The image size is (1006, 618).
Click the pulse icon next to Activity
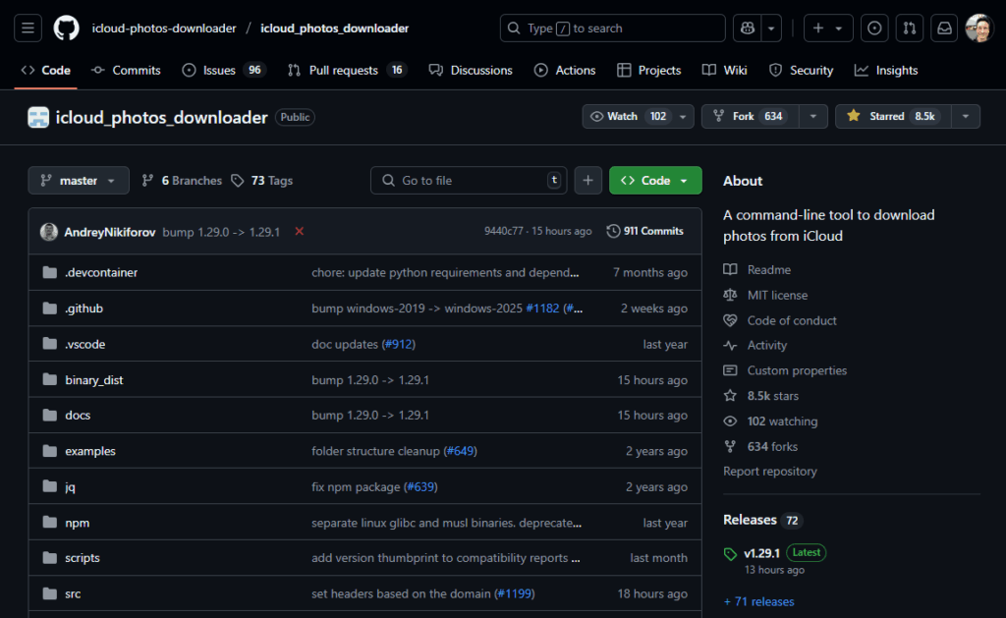tap(730, 345)
